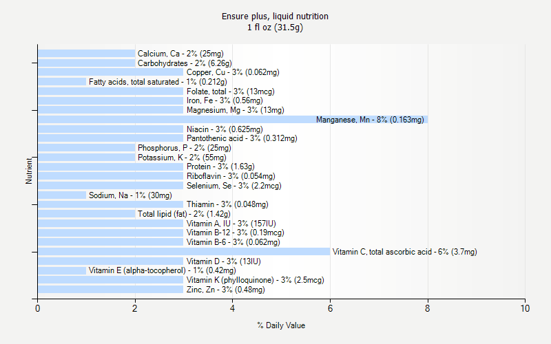Click the 'Copper, Cu - 3% (0.062mg)' label
551x344 pixels.
pos(233,72)
